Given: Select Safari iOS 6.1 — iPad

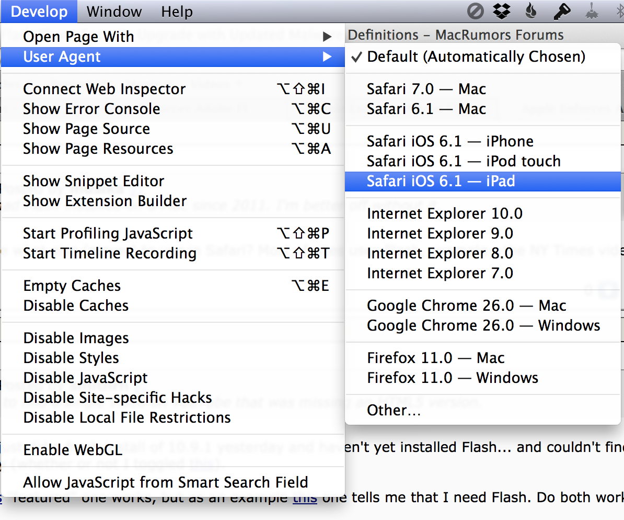Looking at the screenshot, I should point(441,181).
